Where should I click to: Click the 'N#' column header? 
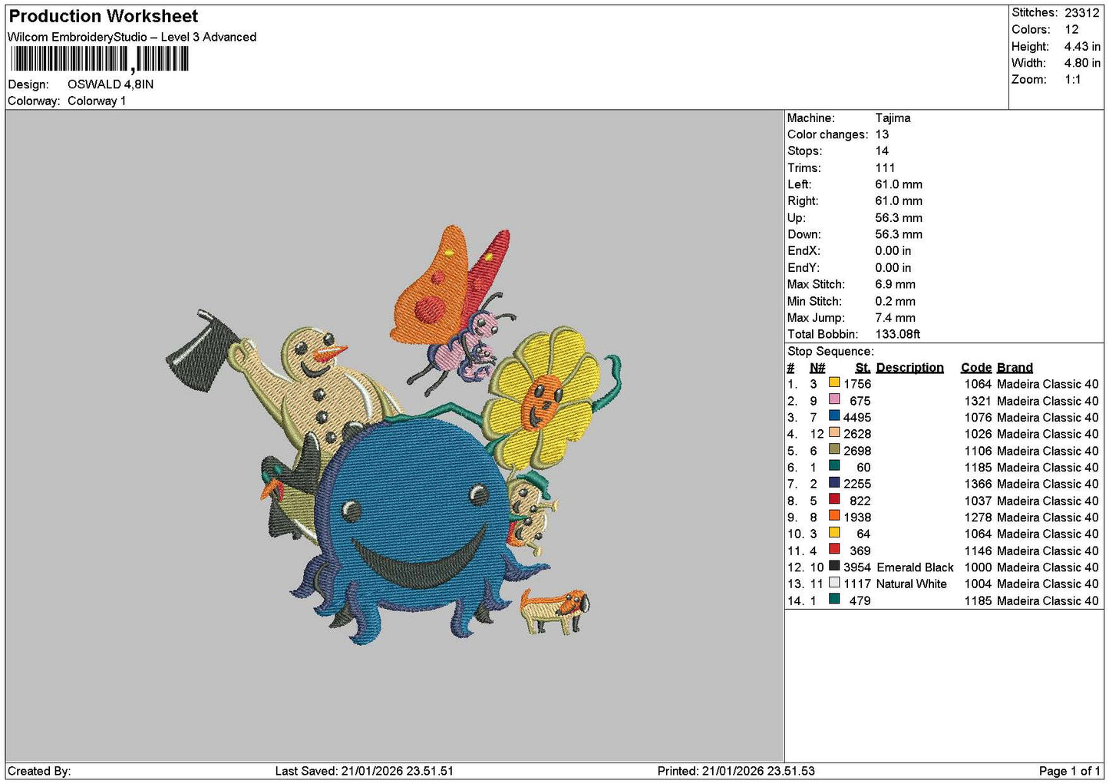(x=817, y=368)
